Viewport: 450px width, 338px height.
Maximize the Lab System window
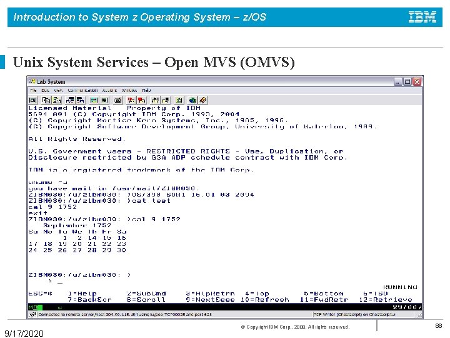click(x=407, y=81)
